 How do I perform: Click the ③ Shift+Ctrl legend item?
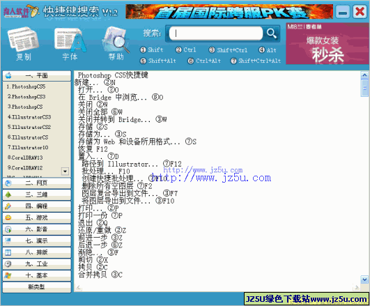tap(228, 50)
